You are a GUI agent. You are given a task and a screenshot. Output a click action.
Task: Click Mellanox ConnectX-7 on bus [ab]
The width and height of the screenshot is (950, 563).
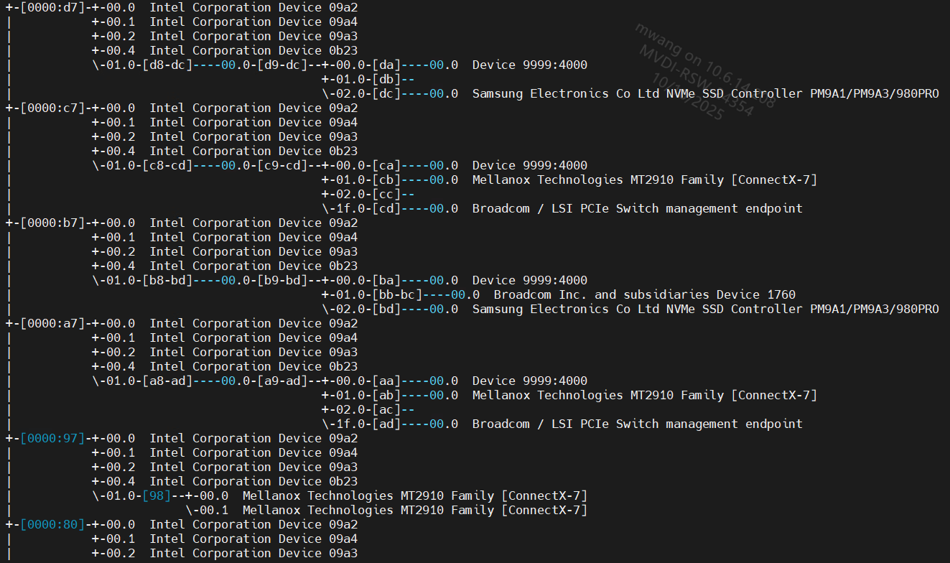(x=645, y=395)
